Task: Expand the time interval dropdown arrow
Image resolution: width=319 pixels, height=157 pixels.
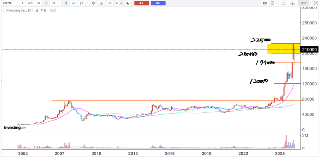Action: tap(59, 3)
